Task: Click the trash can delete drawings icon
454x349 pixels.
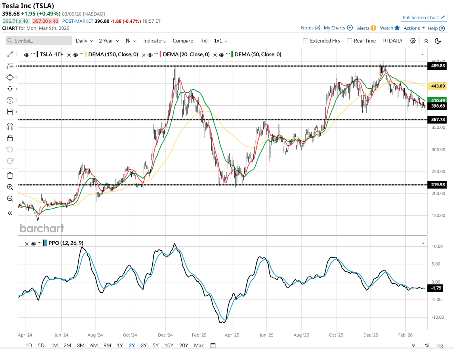Action: 10,176
